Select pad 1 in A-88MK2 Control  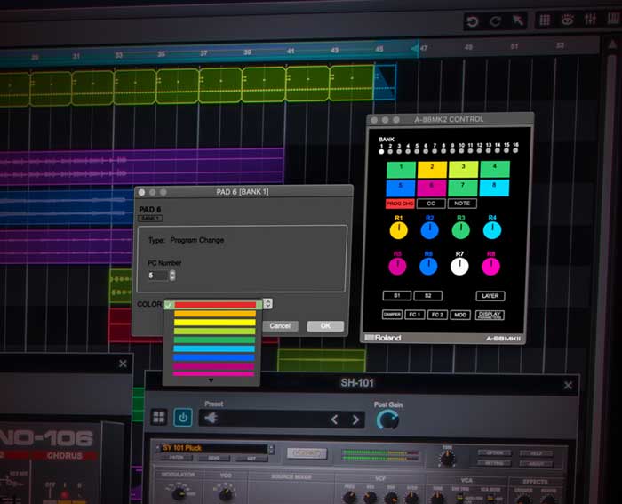coord(401,170)
